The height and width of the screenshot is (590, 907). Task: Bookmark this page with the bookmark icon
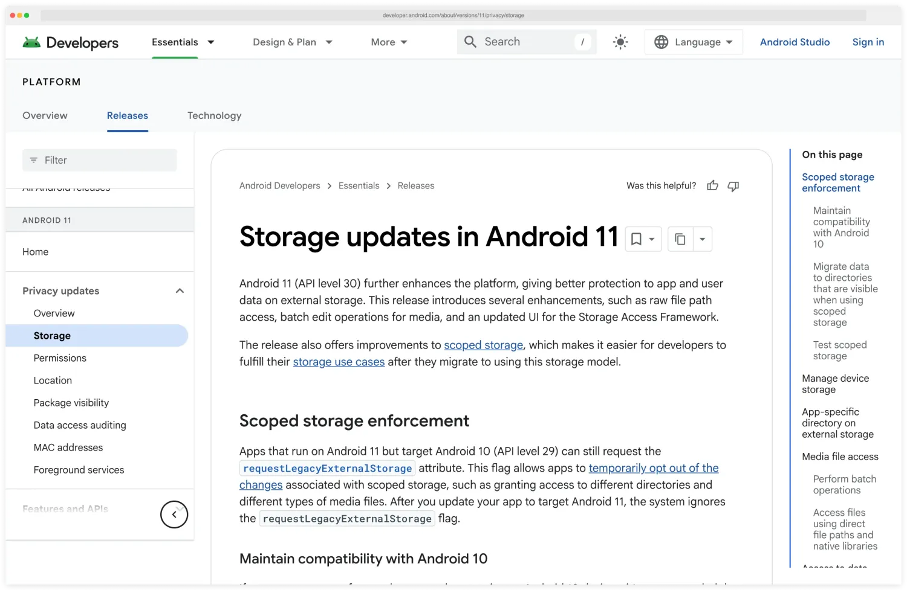636,239
